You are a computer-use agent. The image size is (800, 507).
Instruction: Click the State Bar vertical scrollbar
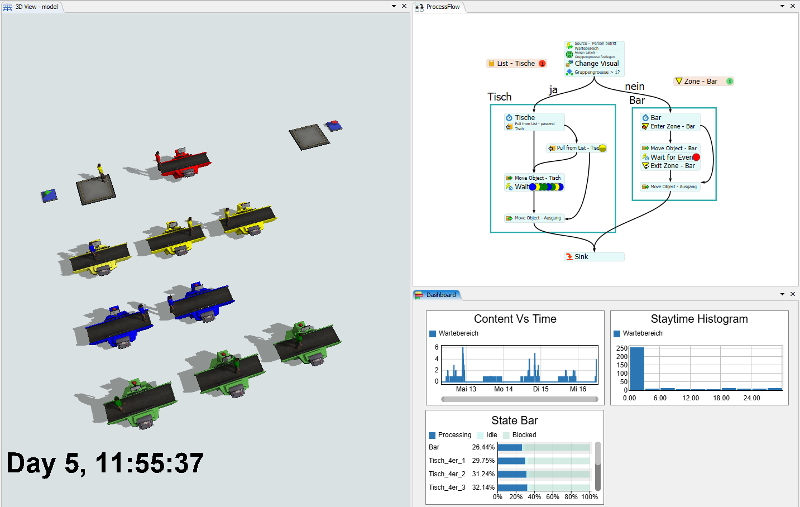click(598, 466)
